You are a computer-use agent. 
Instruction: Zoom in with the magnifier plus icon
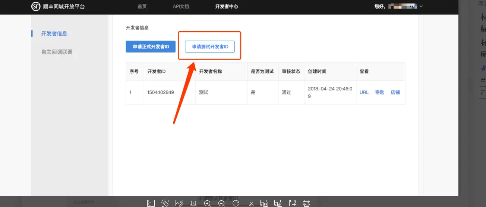[x=208, y=203]
